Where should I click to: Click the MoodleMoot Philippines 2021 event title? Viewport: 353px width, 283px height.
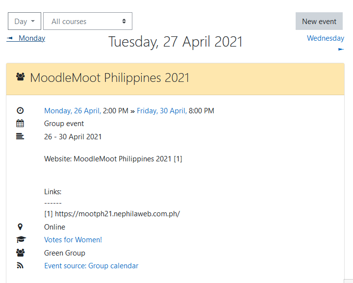[x=110, y=77]
